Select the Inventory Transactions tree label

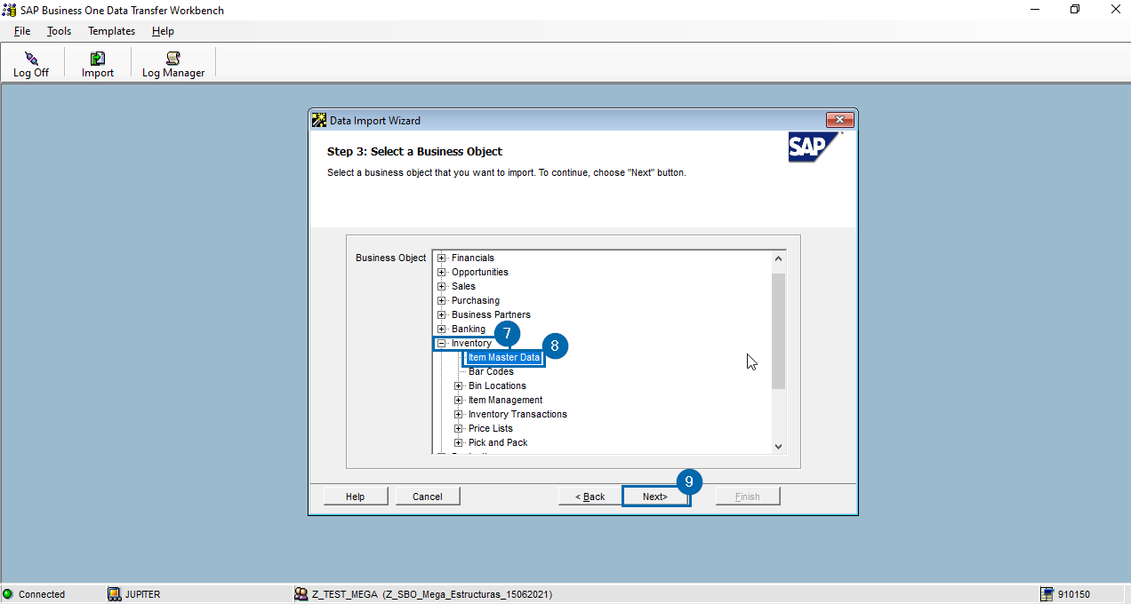(517, 414)
